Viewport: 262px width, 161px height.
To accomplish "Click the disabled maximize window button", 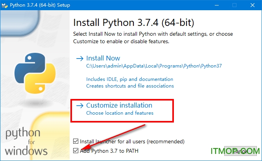I will point(234,5).
